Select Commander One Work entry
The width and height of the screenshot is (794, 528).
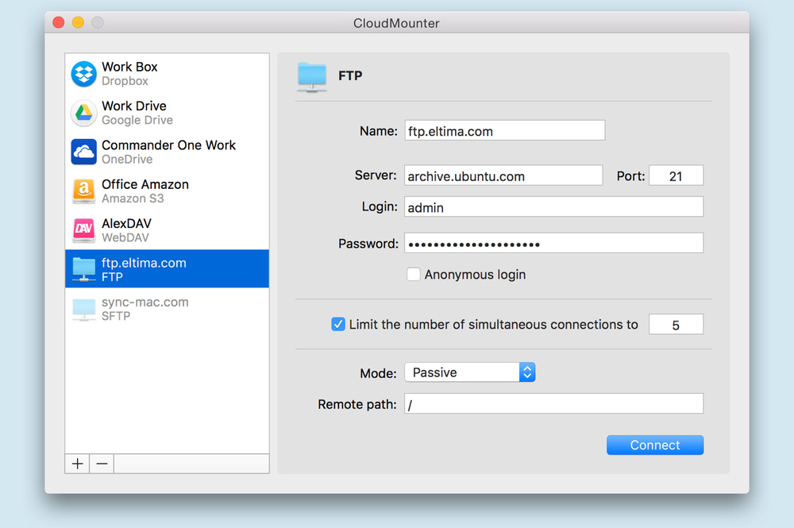[x=167, y=152]
